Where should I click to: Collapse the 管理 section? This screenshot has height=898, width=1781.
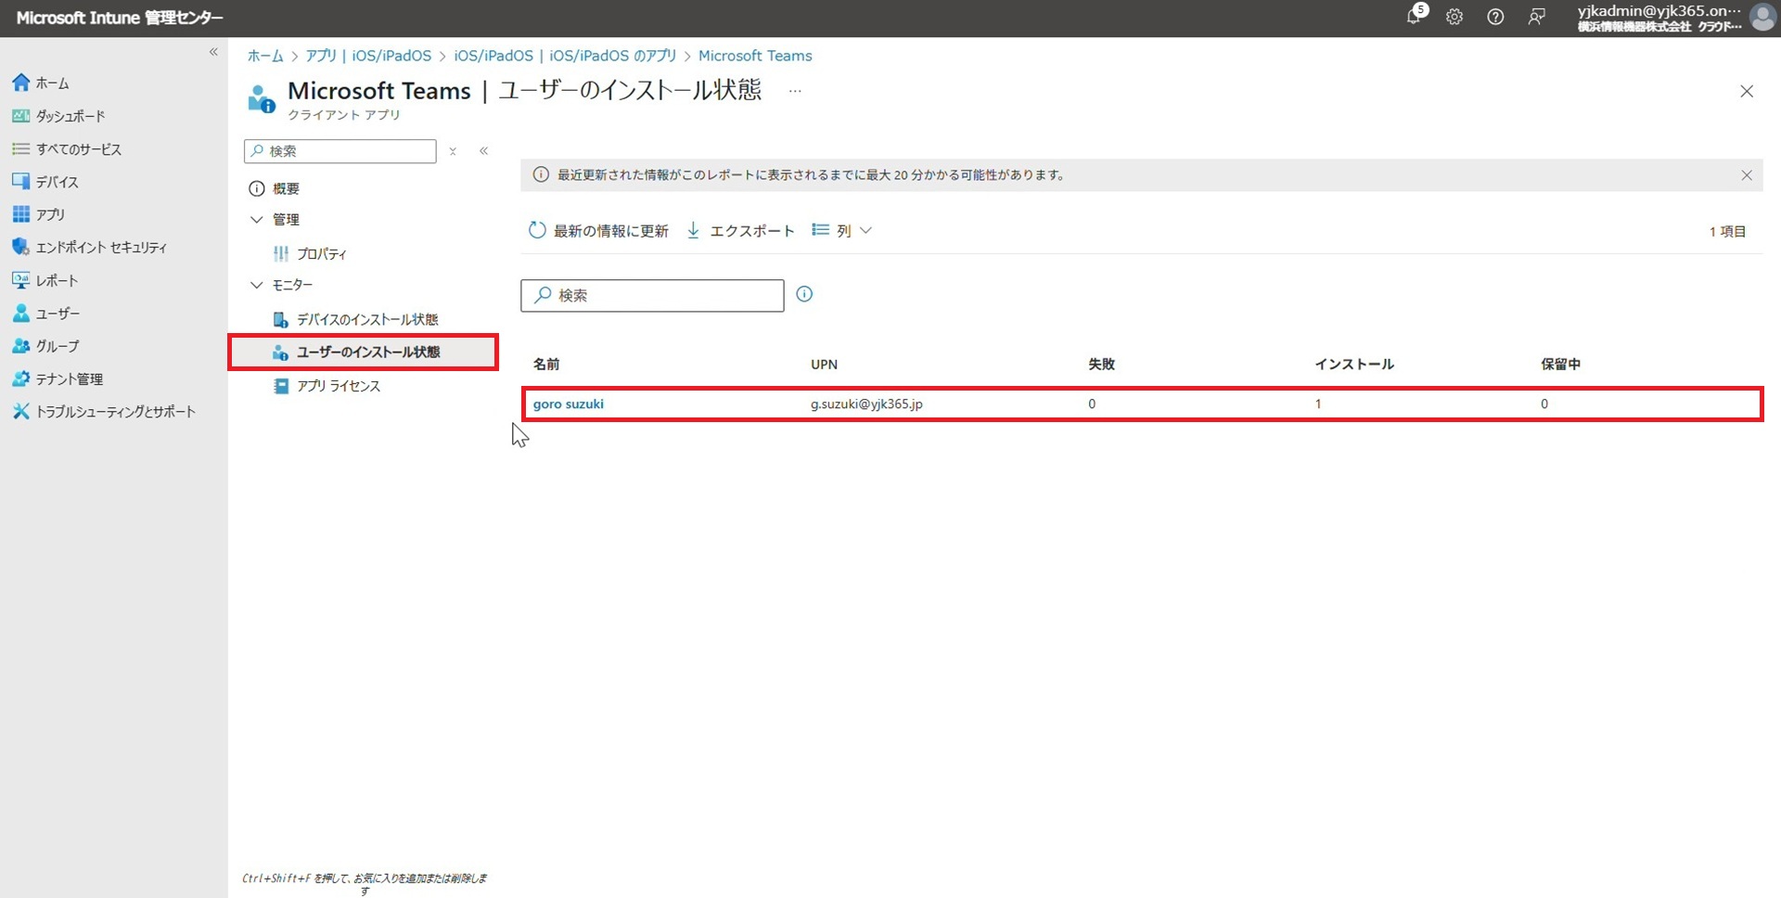257,220
